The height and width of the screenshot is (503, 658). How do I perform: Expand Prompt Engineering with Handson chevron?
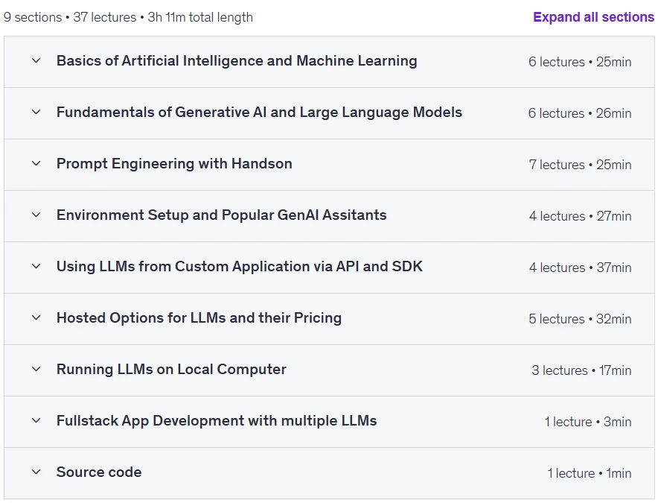tap(36, 163)
